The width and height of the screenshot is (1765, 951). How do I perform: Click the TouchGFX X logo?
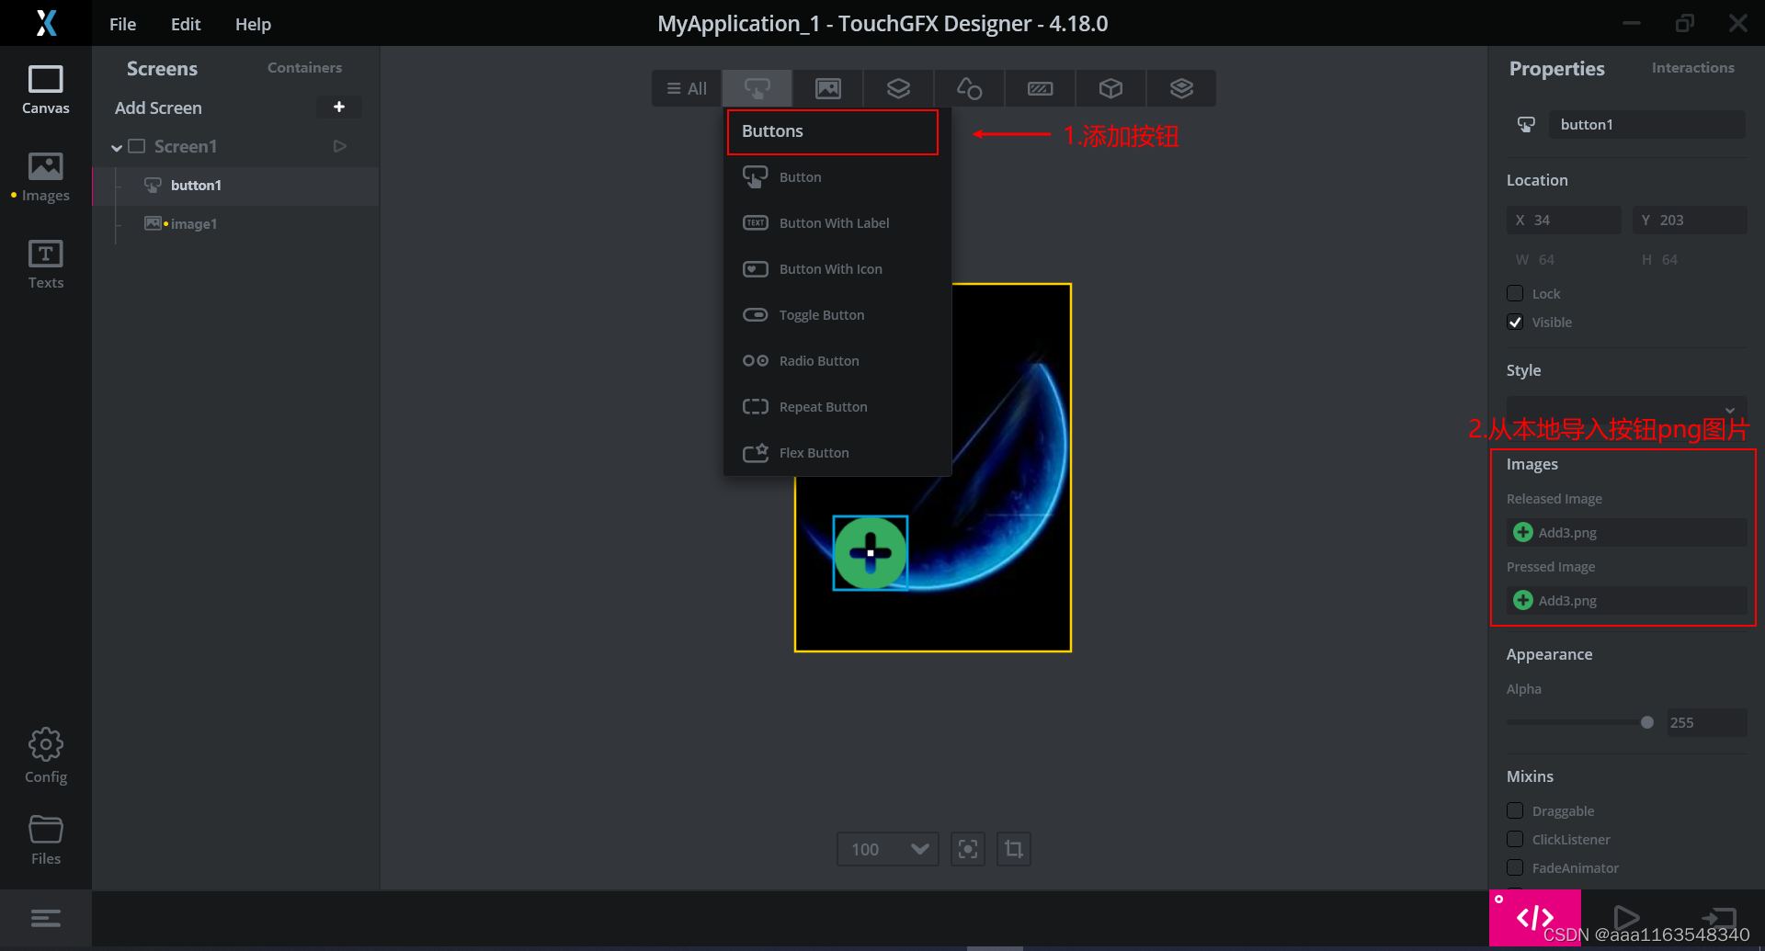point(46,23)
